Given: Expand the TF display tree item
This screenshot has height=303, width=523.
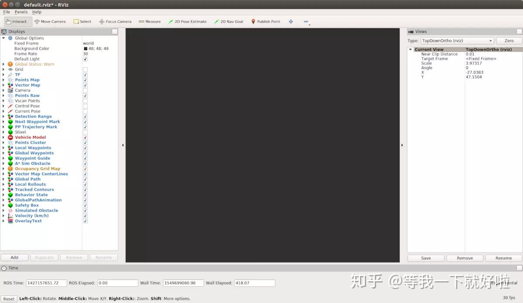Looking at the screenshot, I should (3, 74).
